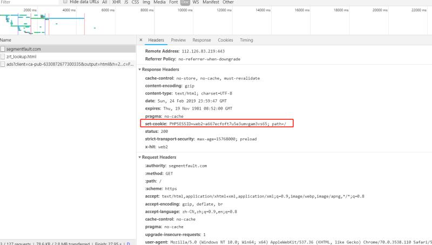Click the upgrade-insecure-requests value 1

205,235
